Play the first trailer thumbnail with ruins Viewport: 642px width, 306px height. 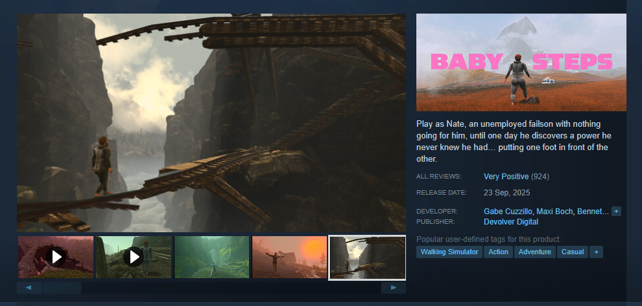56,257
